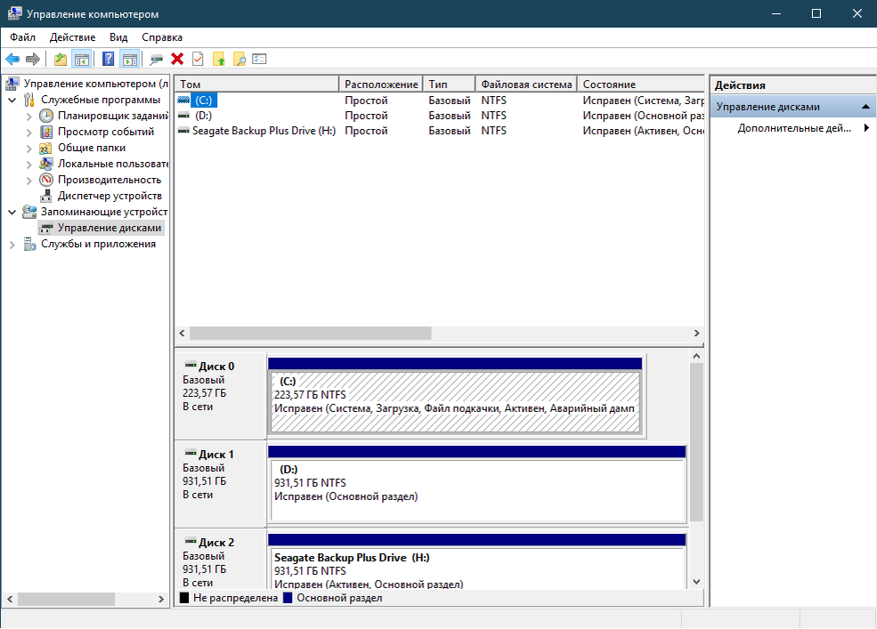Click the Up one level folder icon
Screen dimensions: 877x629
pyautogui.click(x=61, y=59)
